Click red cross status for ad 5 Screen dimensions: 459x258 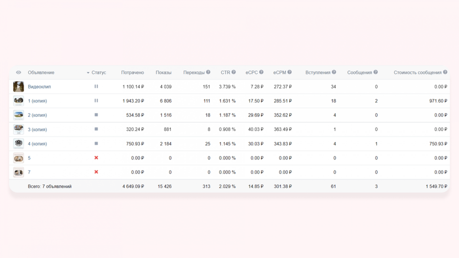pyautogui.click(x=96, y=158)
